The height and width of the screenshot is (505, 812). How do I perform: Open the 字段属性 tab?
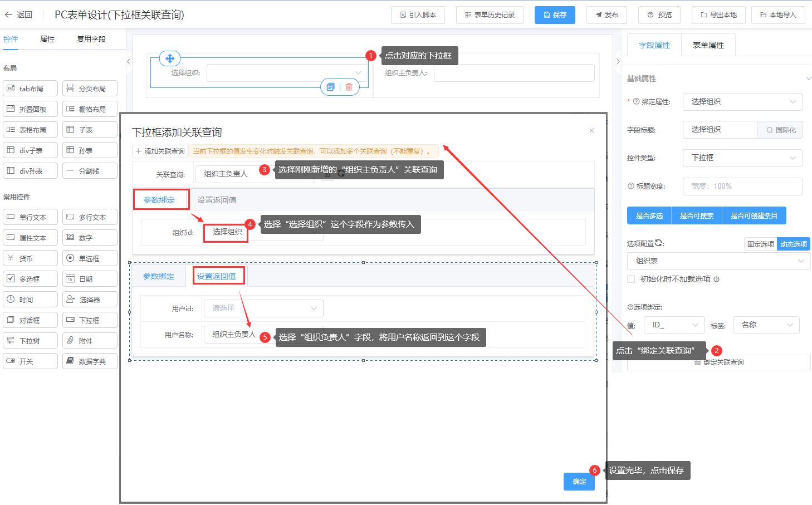pyautogui.click(x=654, y=45)
